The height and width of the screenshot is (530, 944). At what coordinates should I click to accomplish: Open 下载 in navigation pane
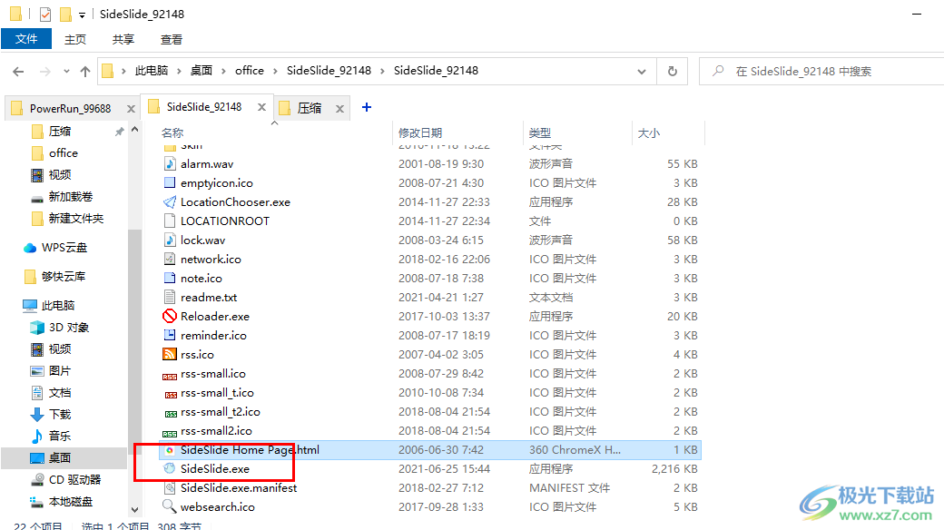click(x=60, y=415)
